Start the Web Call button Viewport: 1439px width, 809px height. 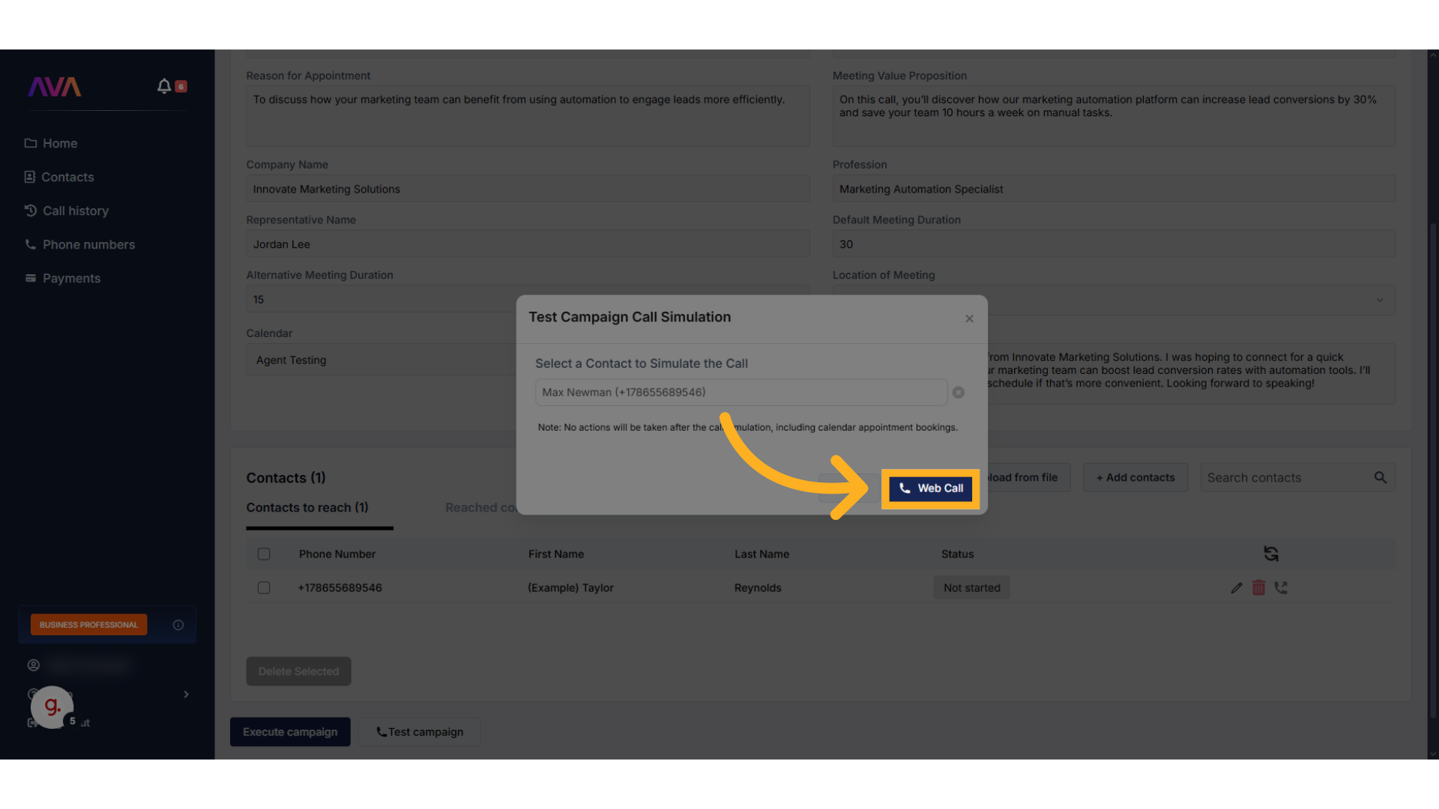pyautogui.click(x=930, y=488)
